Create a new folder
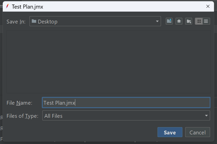This screenshot has width=217, height=144. [x=189, y=21]
